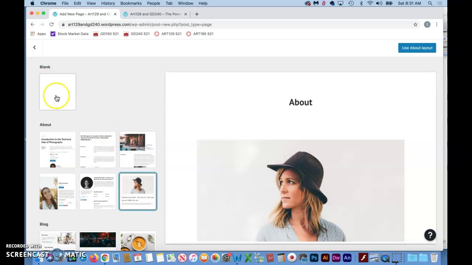Open Flash Player from the dock
The width and height of the screenshot is (472, 265).
[x=363, y=258]
